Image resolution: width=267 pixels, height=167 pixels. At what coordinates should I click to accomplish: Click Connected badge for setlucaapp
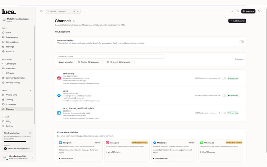233,78
